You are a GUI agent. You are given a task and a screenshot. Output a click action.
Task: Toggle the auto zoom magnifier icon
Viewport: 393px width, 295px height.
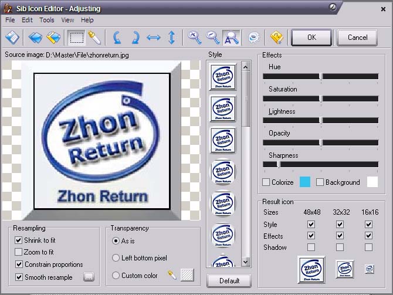coord(231,38)
